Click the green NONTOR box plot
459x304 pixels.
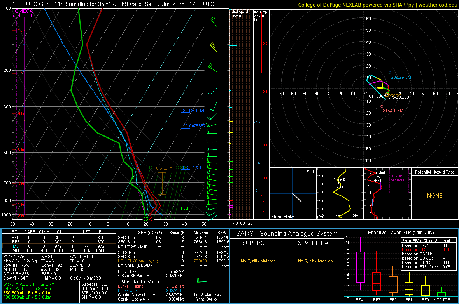[x=442, y=292]
